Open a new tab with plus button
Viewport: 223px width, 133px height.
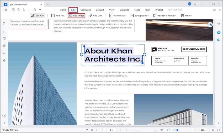pos(48,4)
